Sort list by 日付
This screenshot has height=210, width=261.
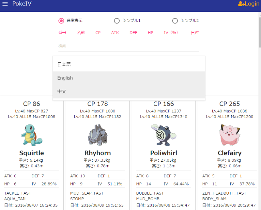click(194, 33)
